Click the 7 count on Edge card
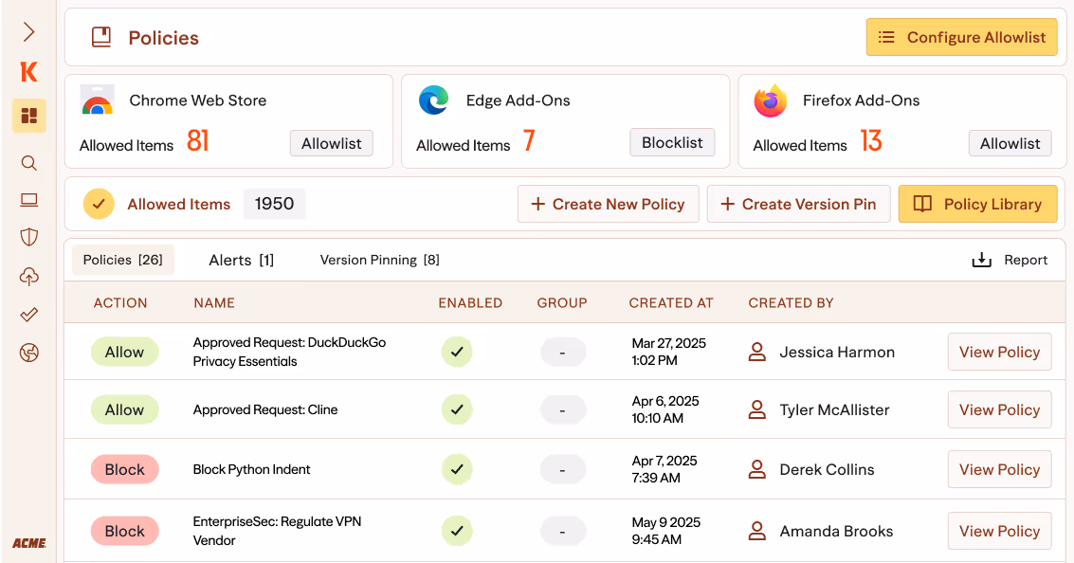Image resolution: width=1074 pixels, height=563 pixels. pyautogui.click(x=529, y=141)
